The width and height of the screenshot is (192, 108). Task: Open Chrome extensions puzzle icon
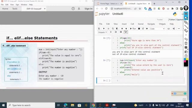[x=172, y=9]
